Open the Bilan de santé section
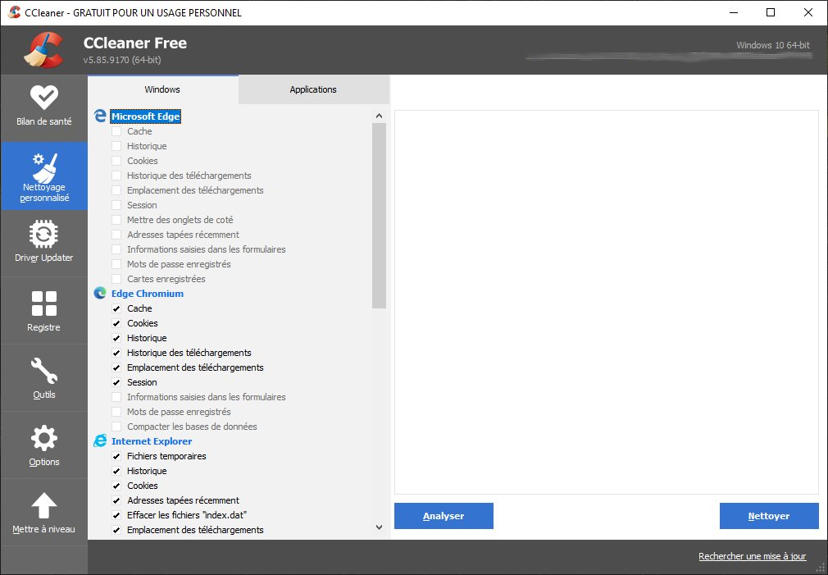The height and width of the screenshot is (575, 828). coord(43,107)
